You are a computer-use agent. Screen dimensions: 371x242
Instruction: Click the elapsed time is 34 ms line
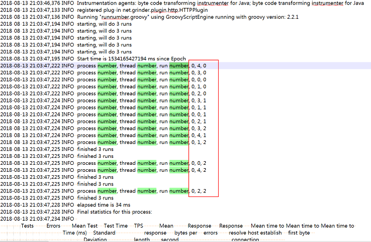[x=103, y=205]
